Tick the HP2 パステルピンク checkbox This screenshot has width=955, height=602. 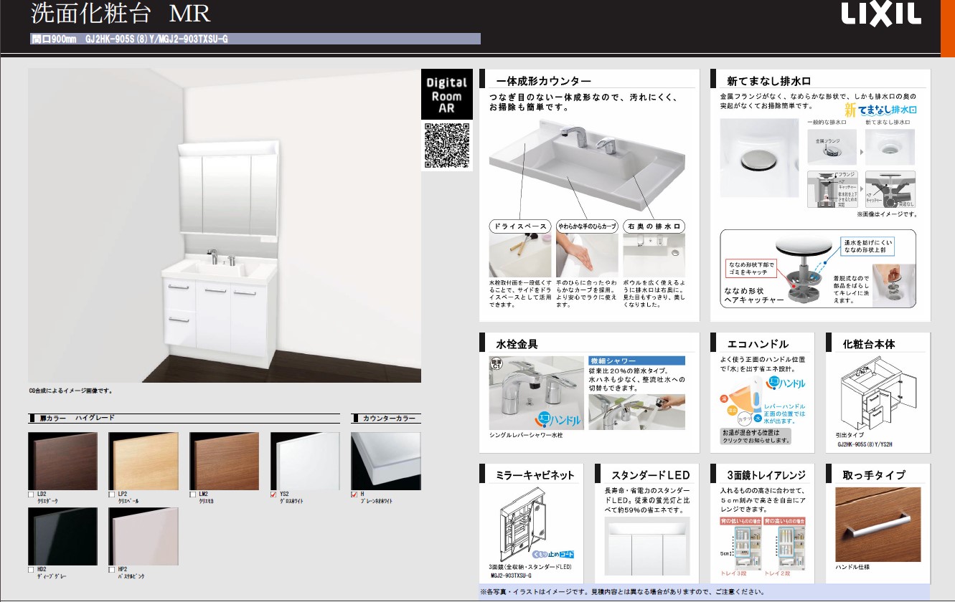(x=112, y=570)
